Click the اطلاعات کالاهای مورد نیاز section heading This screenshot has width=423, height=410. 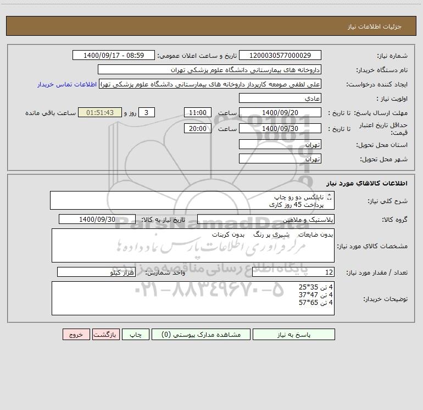click(367, 183)
